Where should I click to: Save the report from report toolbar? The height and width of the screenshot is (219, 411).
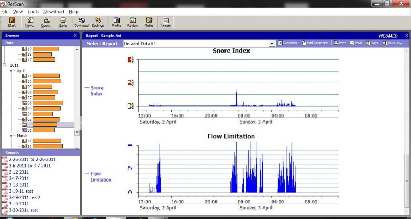pos(372,43)
